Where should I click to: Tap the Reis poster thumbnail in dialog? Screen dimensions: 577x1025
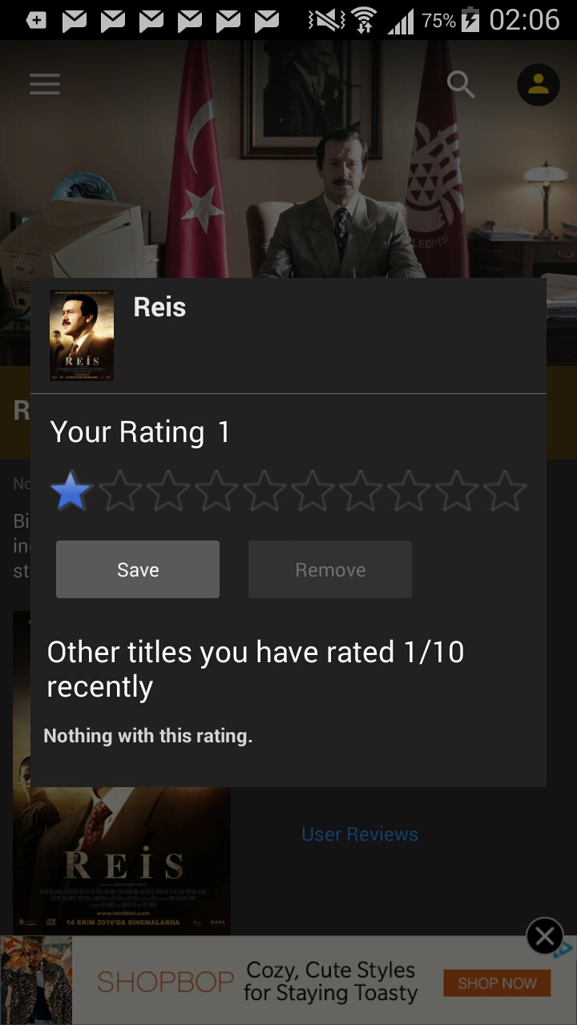82,336
